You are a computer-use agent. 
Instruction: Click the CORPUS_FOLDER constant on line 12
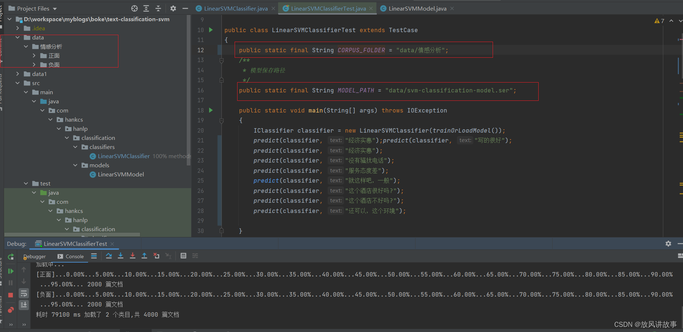tap(361, 50)
